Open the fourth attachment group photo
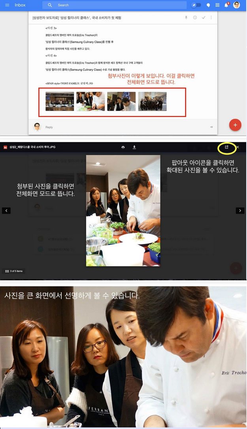This screenshot has height=429, width=247. (x=152, y=101)
